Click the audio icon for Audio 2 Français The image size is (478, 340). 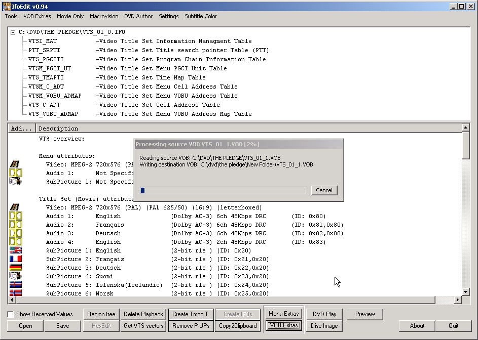(16, 225)
